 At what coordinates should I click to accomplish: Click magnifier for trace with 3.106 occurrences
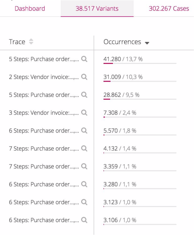tap(84, 220)
